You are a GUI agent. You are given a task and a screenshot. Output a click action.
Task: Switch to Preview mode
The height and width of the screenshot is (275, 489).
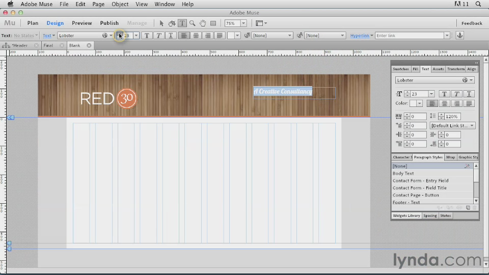tap(81, 23)
